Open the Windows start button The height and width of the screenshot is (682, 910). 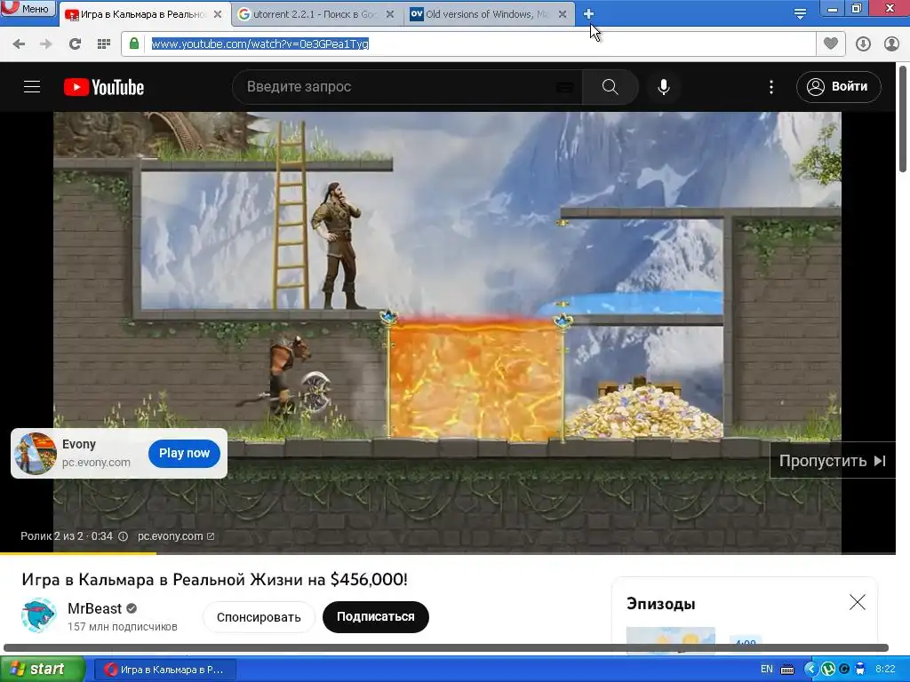coord(42,670)
